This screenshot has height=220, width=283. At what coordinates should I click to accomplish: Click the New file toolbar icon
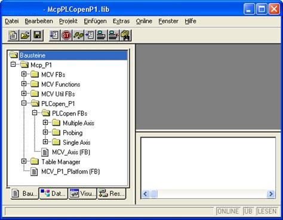point(13,35)
